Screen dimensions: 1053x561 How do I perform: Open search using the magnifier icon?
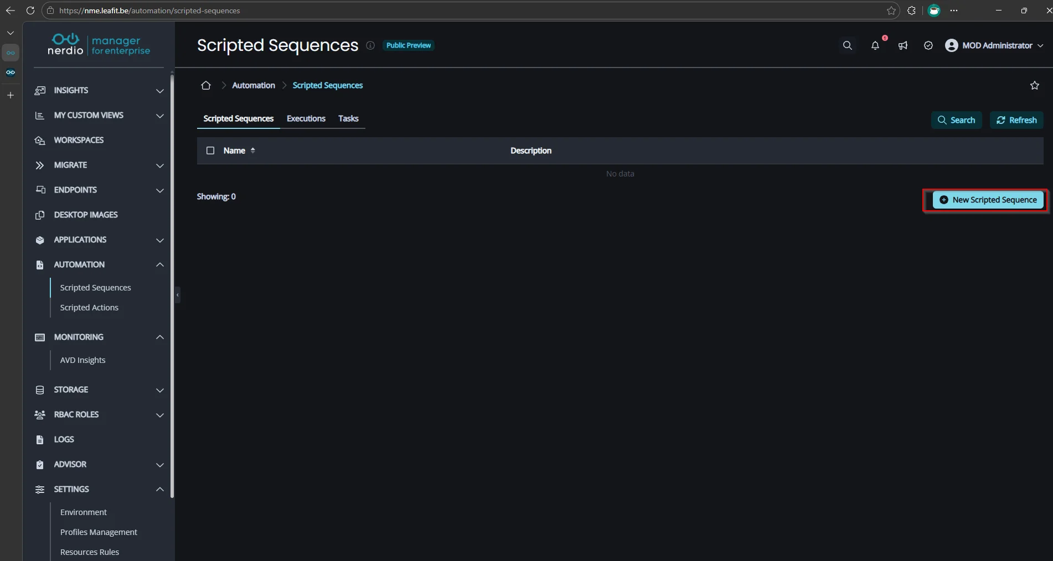(848, 45)
